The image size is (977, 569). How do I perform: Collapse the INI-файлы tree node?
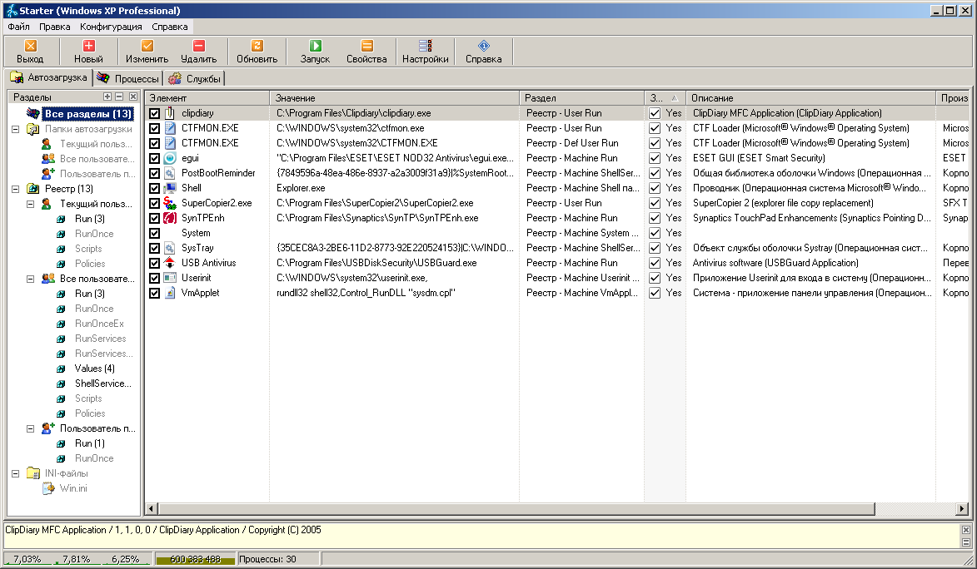16,473
